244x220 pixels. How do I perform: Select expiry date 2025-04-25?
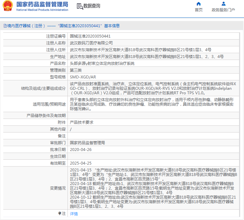coord(80,163)
